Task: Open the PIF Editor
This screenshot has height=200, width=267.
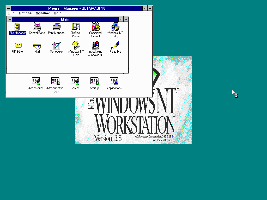Action: pos(17,46)
